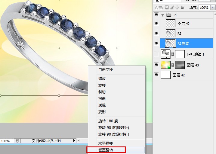
Task: Select 照片滤镜 1 layer mask thumbnail
Action: coord(180,54)
